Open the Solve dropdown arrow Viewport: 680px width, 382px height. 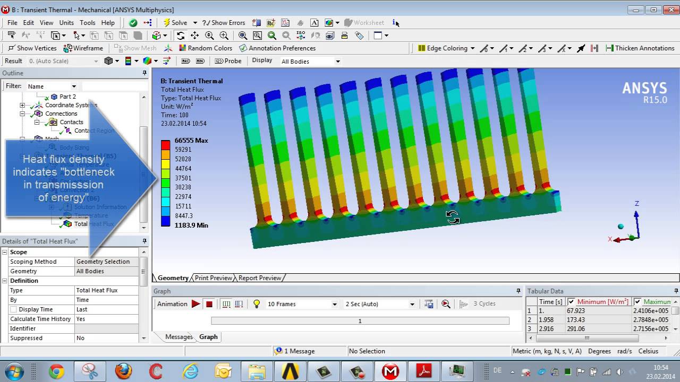pyautogui.click(x=195, y=23)
